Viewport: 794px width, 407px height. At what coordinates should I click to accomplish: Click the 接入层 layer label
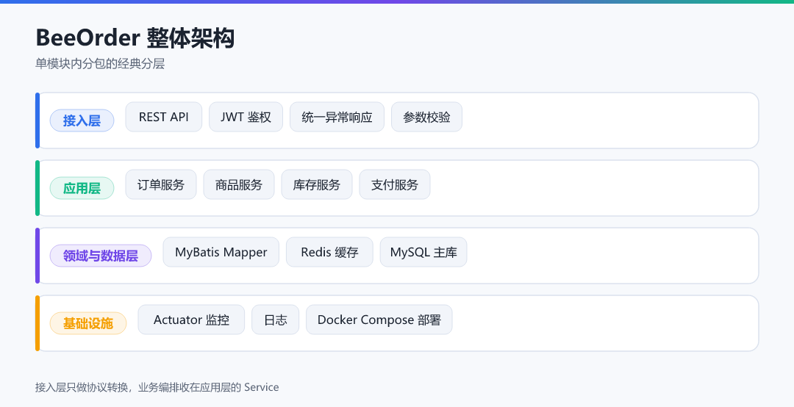click(82, 120)
